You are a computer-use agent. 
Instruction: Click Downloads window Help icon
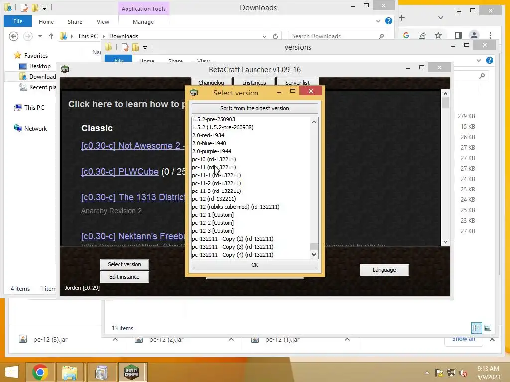point(388,21)
